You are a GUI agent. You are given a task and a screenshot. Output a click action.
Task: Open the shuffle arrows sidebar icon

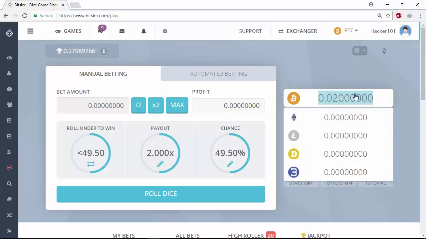pos(9,215)
